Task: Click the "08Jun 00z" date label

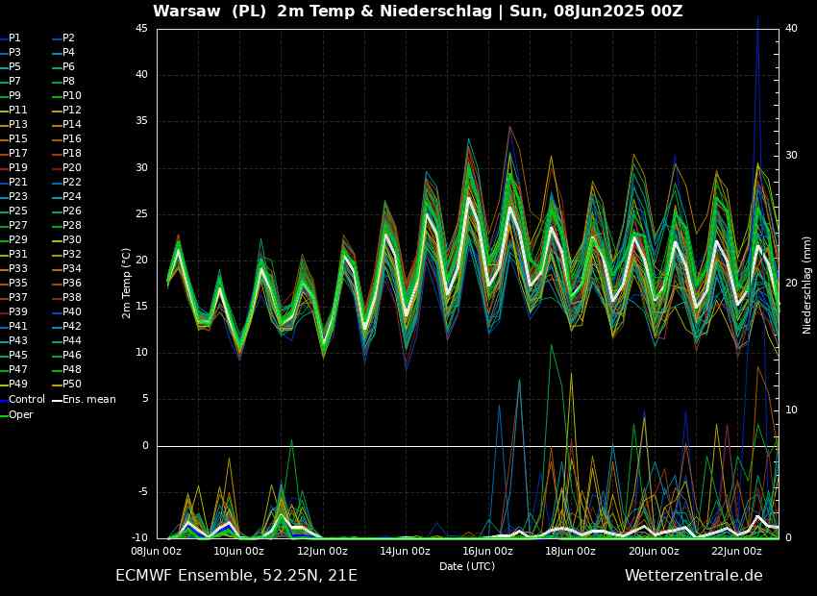Action: click(x=157, y=551)
